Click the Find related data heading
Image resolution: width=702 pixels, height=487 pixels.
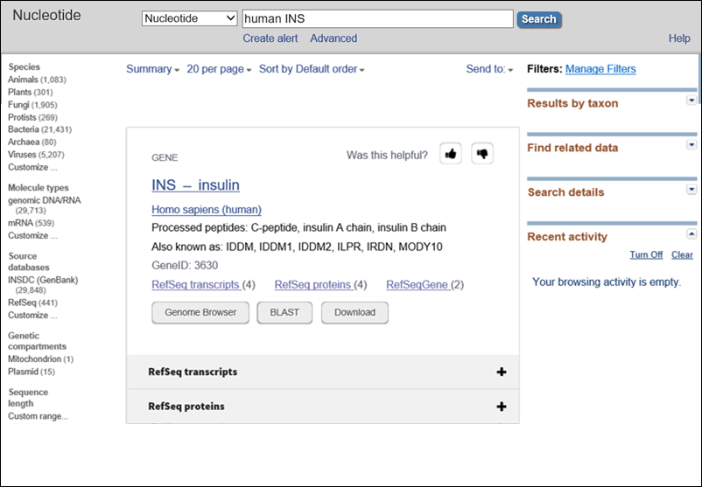[x=572, y=148]
